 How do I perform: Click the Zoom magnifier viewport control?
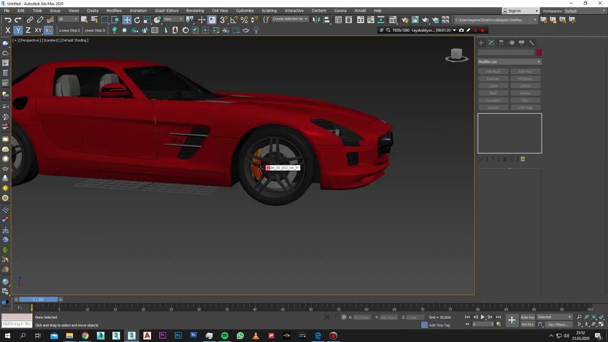coord(579,317)
